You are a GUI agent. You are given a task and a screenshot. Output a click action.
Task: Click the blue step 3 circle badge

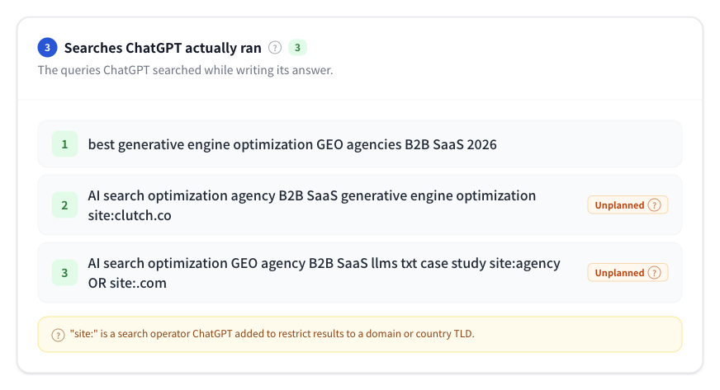(47, 48)
